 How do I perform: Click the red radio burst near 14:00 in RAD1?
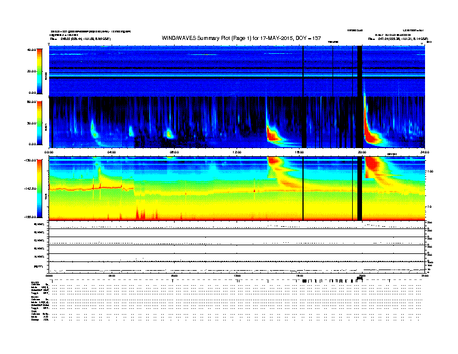point(272,135)
